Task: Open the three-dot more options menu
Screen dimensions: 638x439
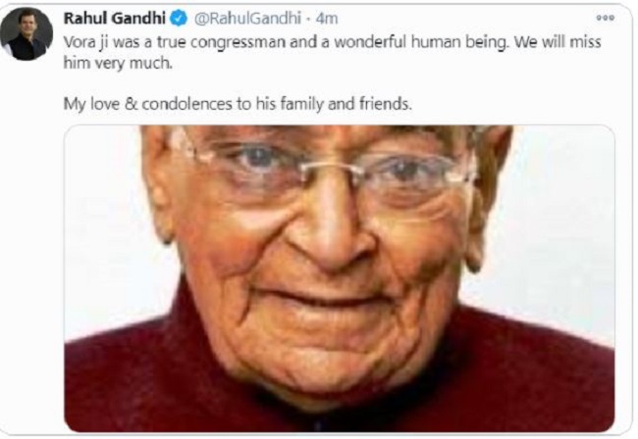Action: (605, 18)
